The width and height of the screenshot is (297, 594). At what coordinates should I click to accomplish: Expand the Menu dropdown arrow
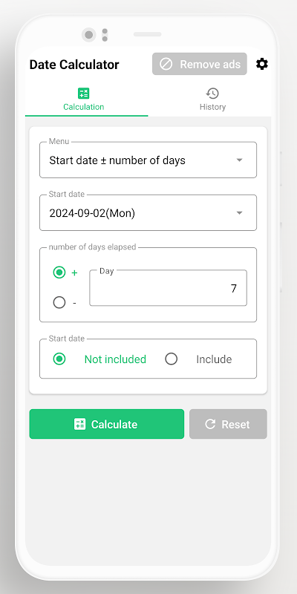[x=239, y=160]
